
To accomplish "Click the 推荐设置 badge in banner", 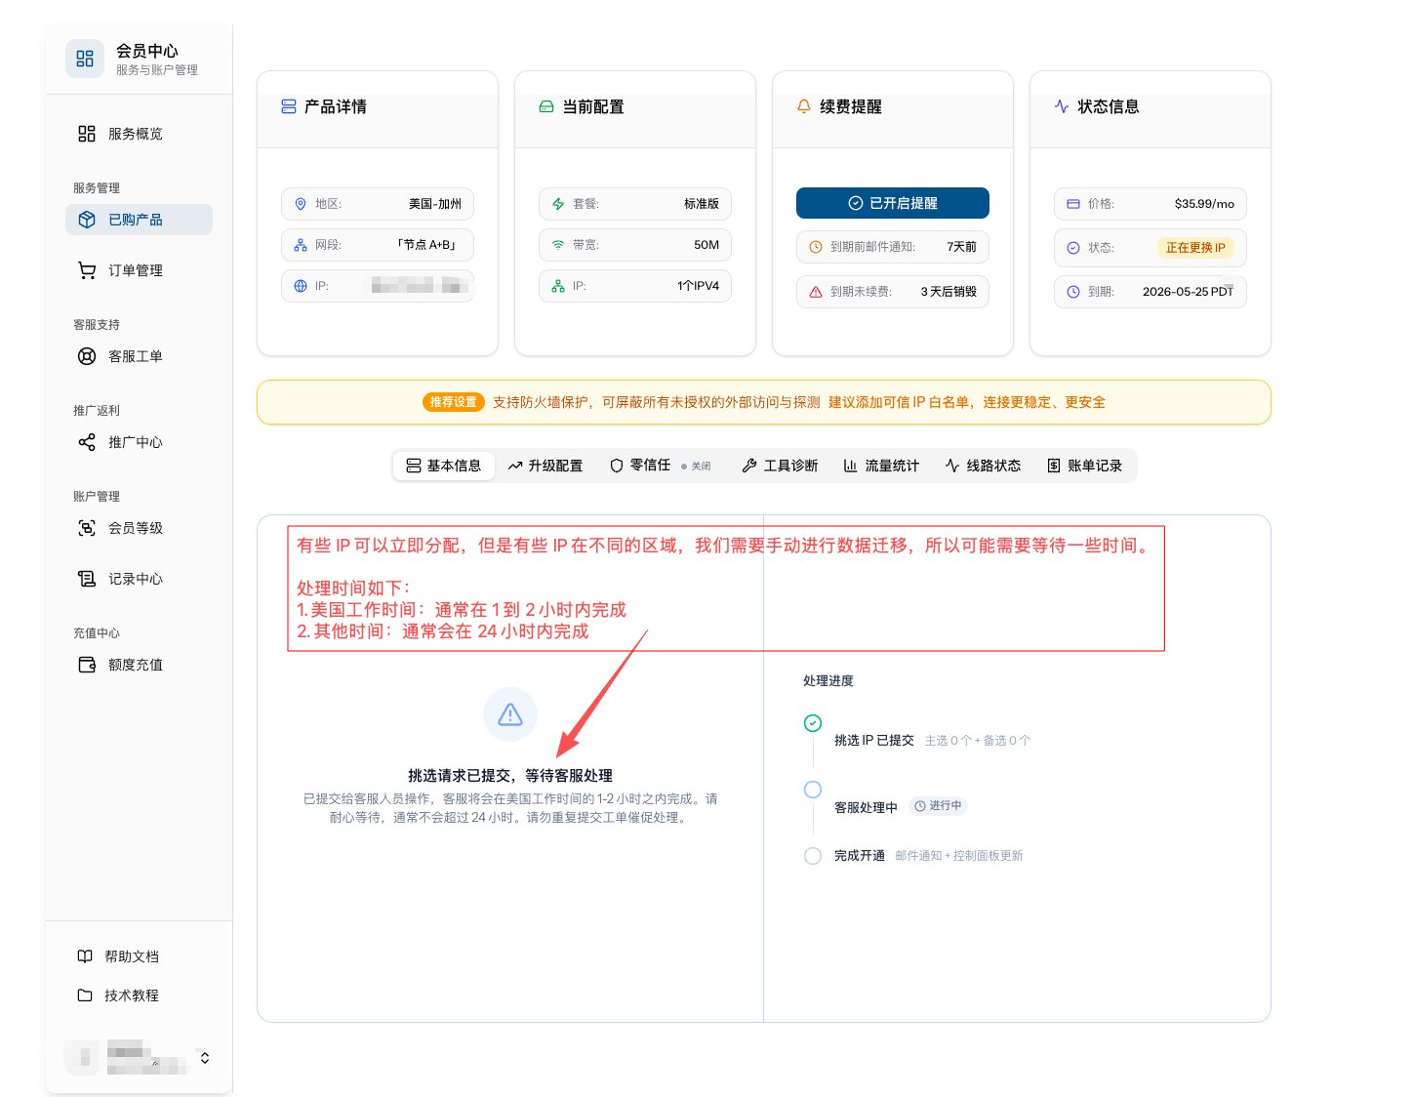I will click(x=454, y=402).
